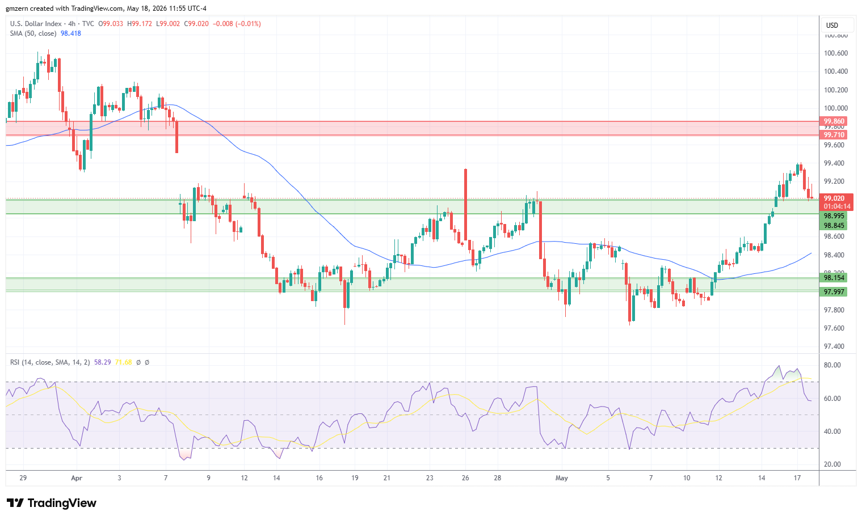Click the 97.600 price axis label
This screenshot has width=862, height=520.
point(834,328)
